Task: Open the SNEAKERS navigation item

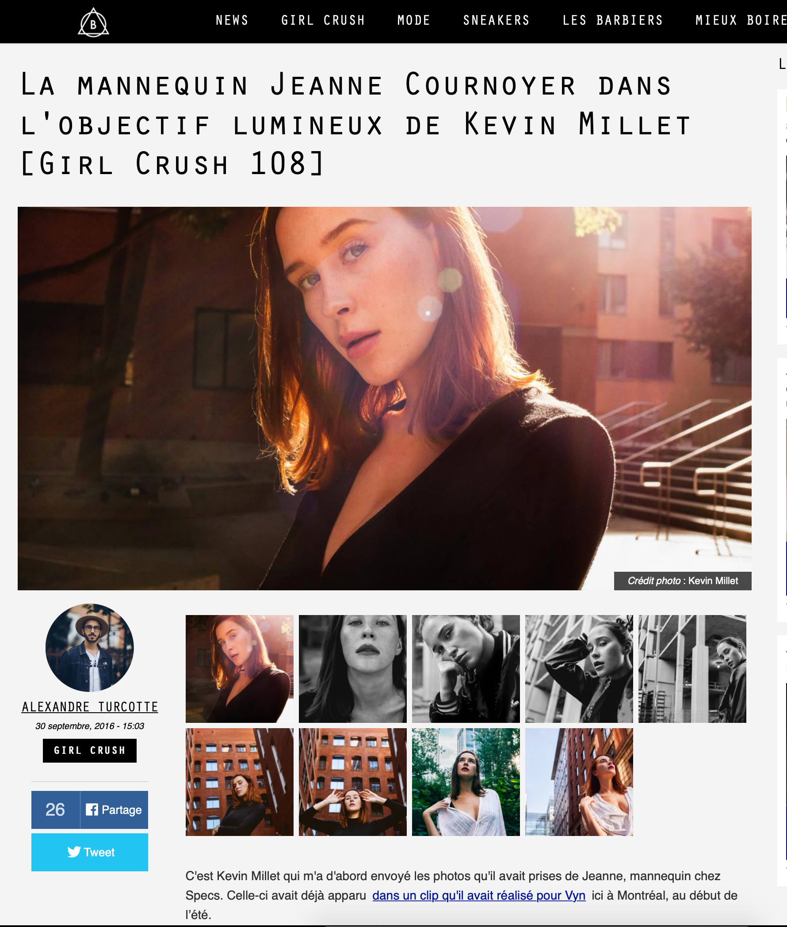Action: click(x=496, y=20)
